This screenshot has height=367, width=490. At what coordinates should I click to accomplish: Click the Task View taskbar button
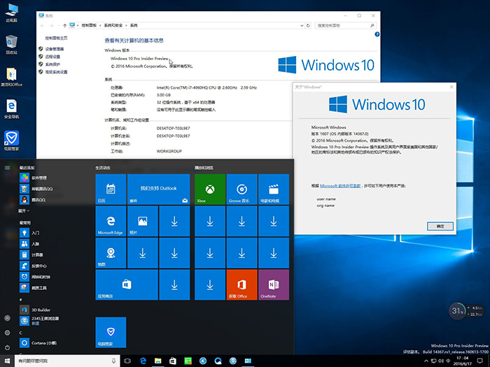tap(127, 360)
